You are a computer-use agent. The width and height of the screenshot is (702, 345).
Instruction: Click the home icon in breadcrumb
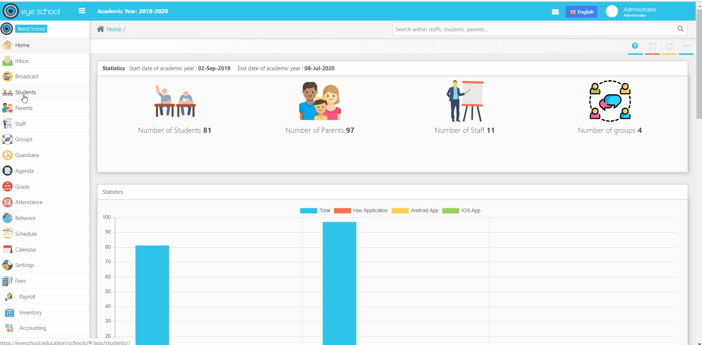point(101,29)
